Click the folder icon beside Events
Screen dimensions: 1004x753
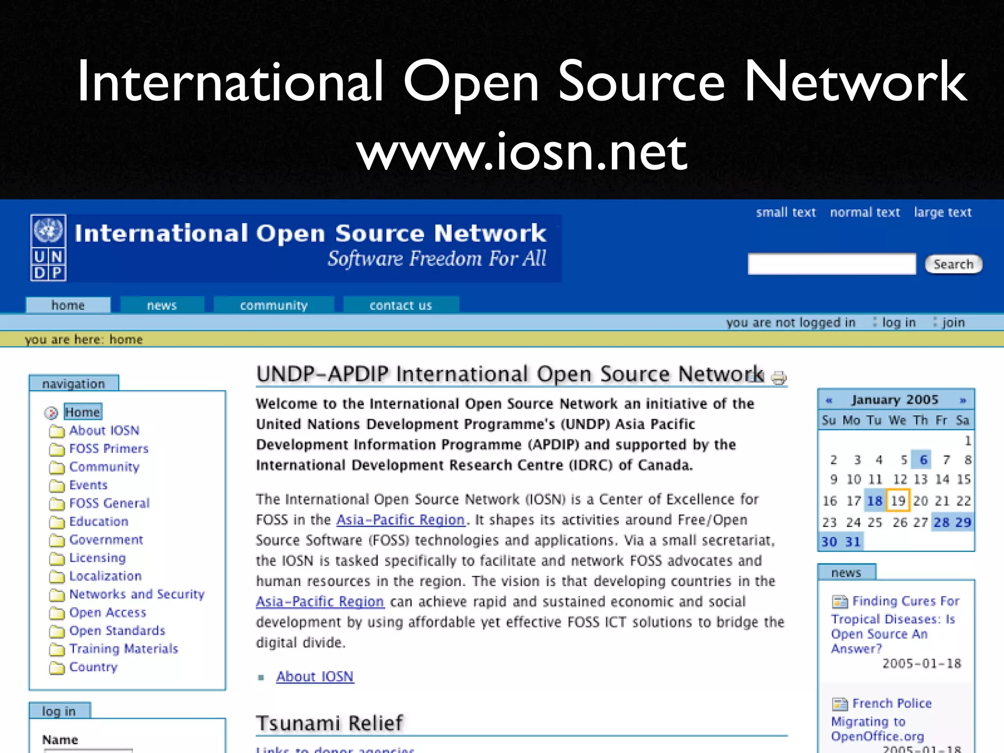(57, 485)
